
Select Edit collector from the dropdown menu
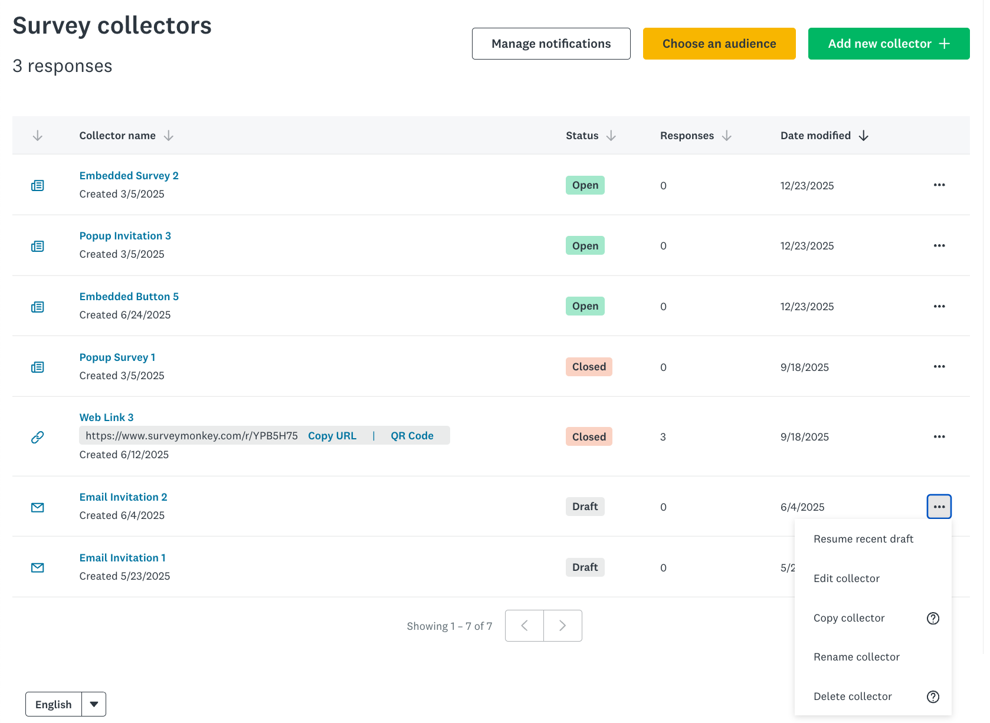846,579
